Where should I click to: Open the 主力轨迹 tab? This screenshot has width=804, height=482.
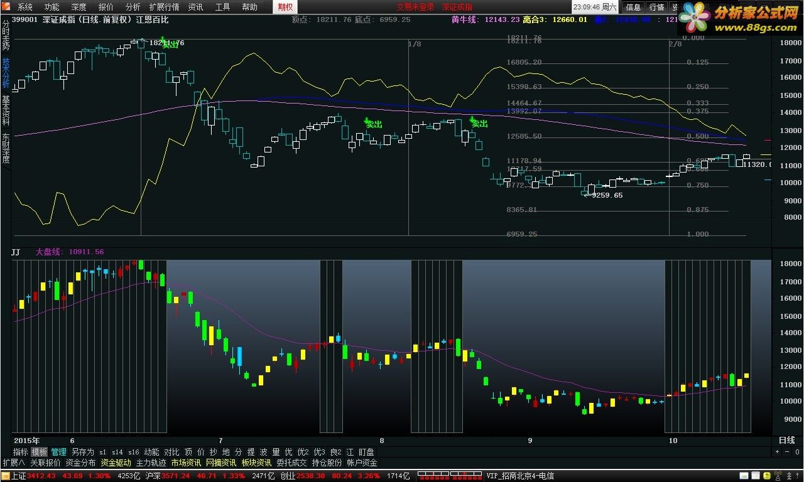tap(151, 463)
